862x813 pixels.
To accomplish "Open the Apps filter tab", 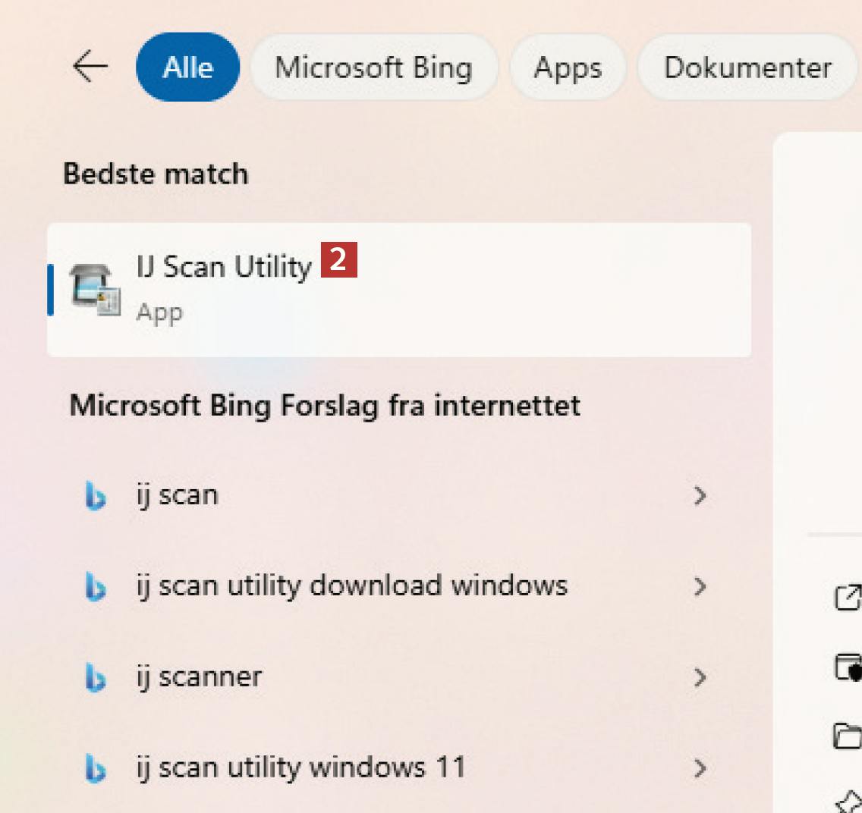I will click(568, 67).
